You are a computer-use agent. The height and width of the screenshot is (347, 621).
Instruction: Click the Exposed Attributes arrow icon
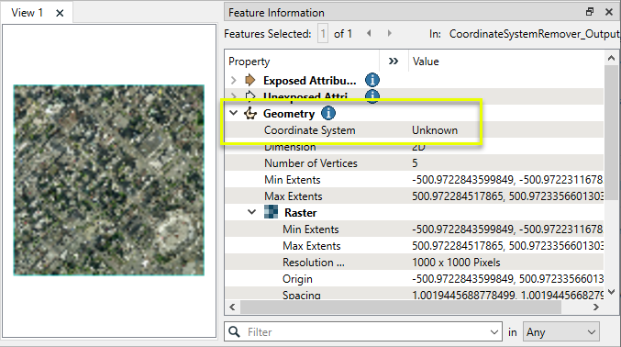pos(250,80)
